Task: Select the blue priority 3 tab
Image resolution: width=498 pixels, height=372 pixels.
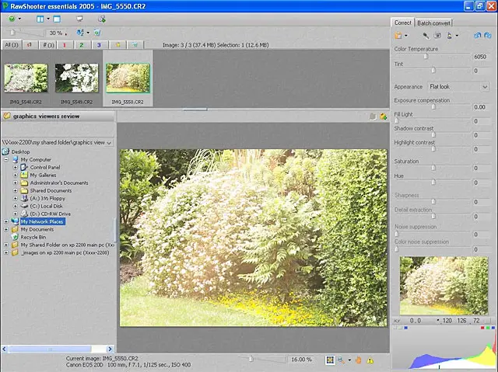Action: click(99, 45)
